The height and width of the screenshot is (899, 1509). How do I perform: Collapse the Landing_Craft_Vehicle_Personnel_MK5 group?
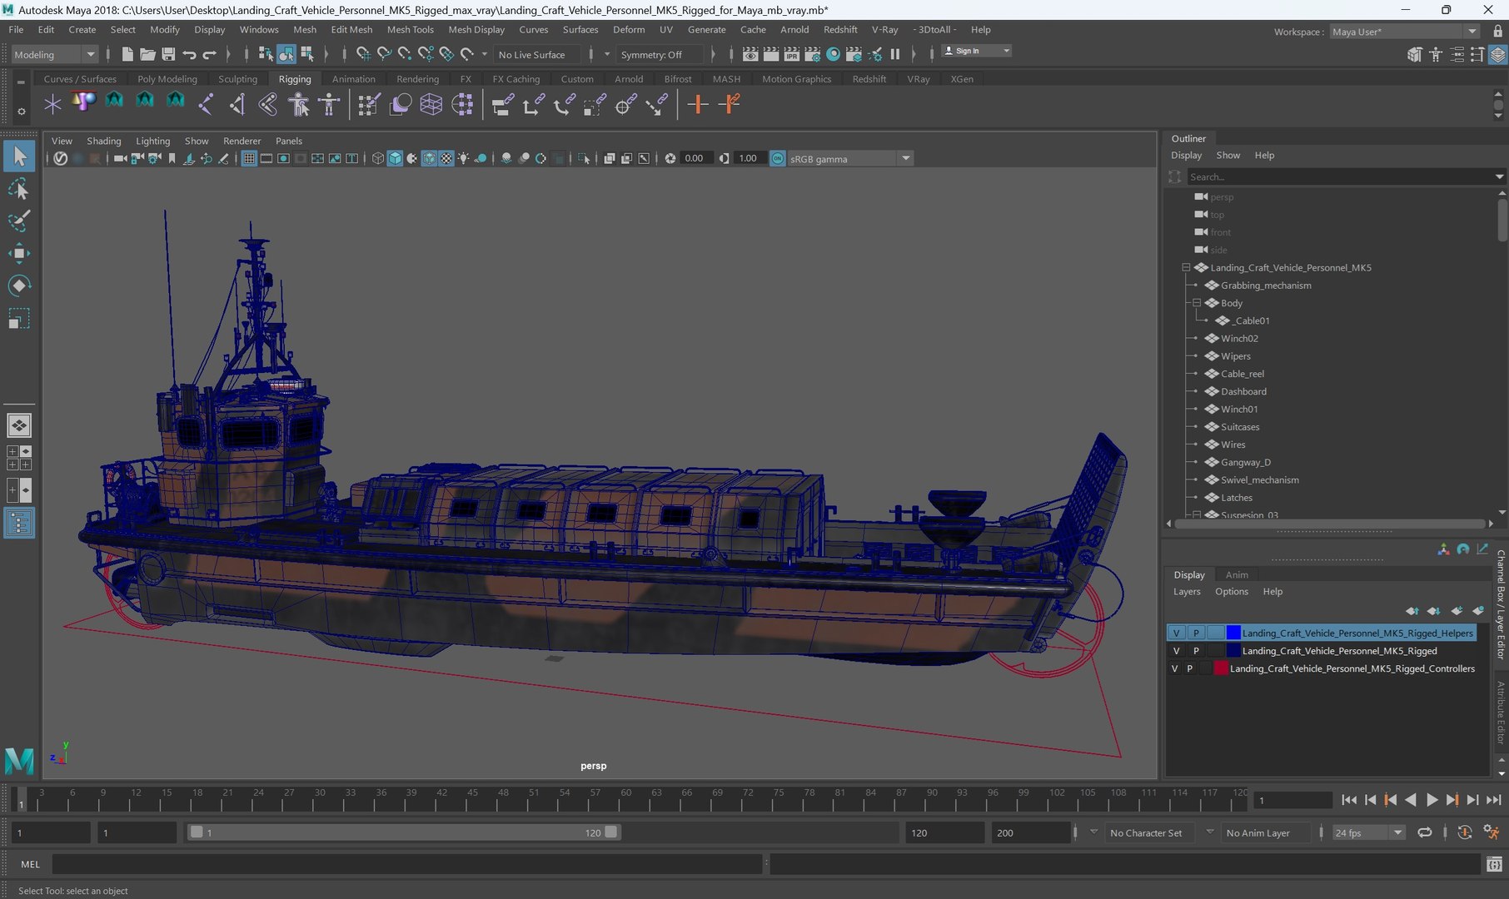point(1186,267)
